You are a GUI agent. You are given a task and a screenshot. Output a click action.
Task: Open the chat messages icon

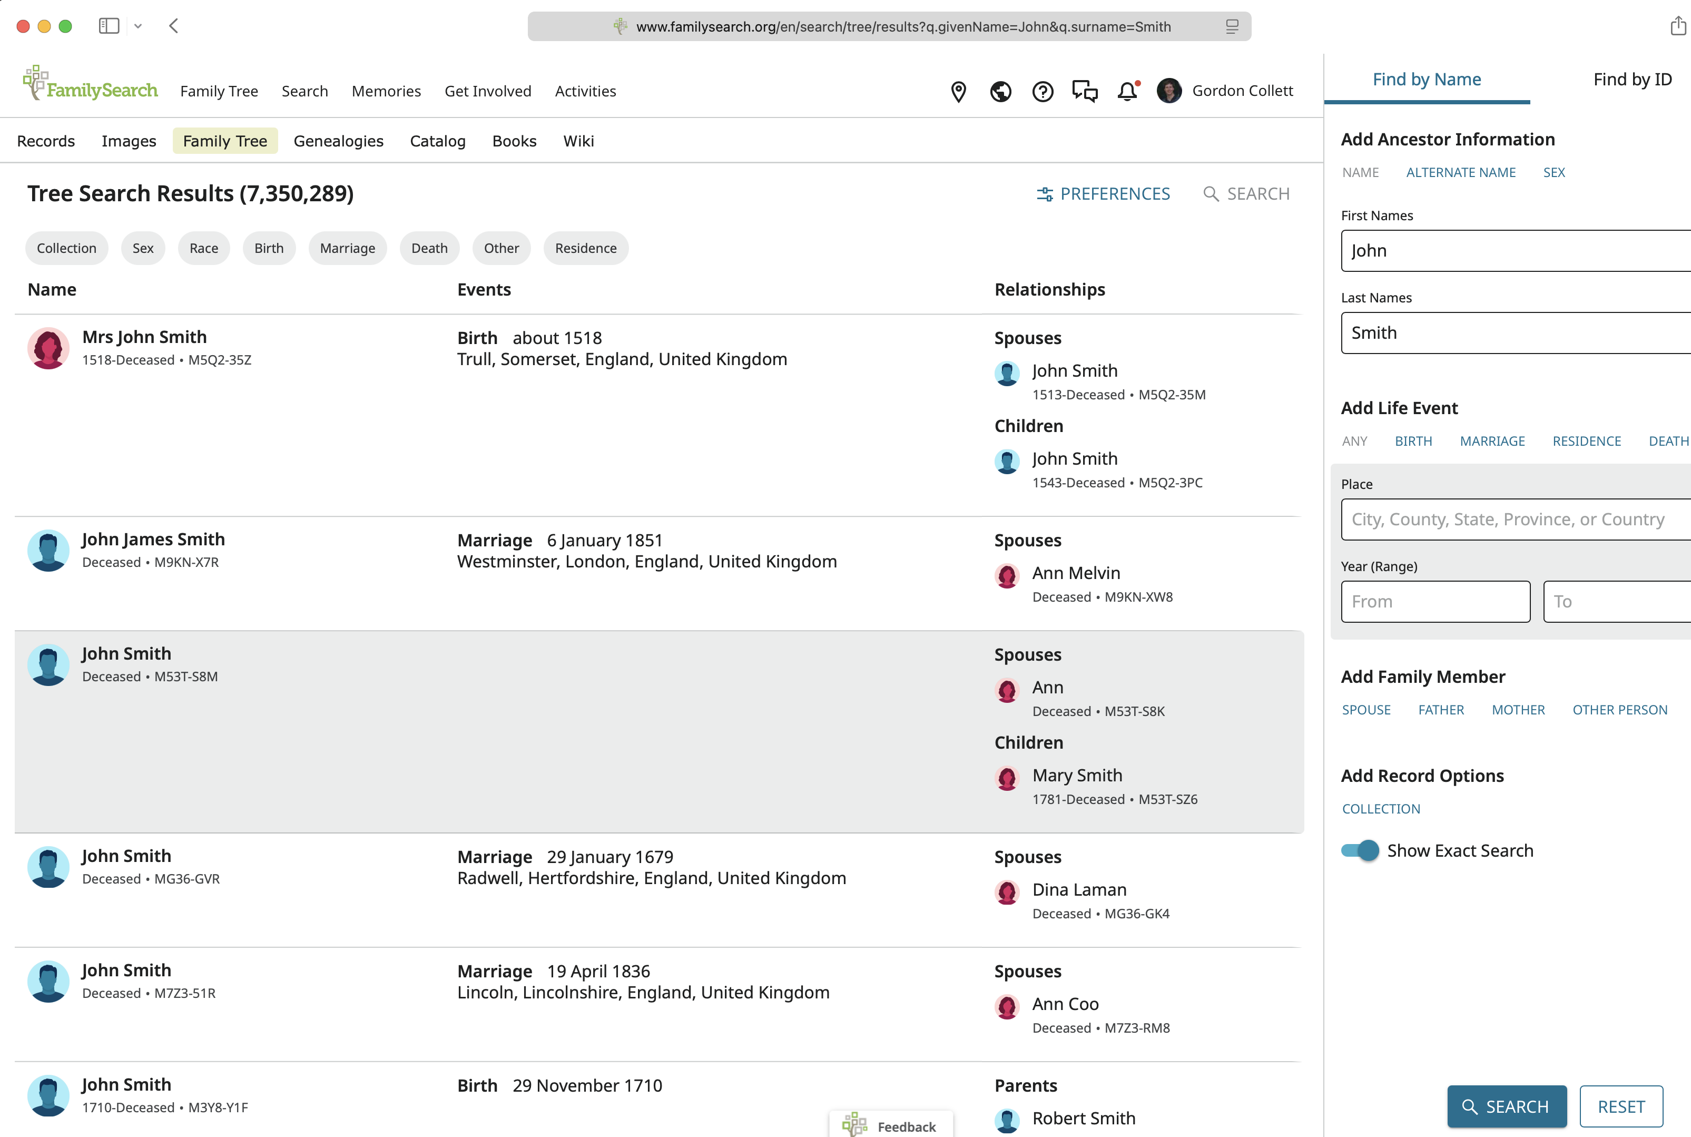[1085, 91]
